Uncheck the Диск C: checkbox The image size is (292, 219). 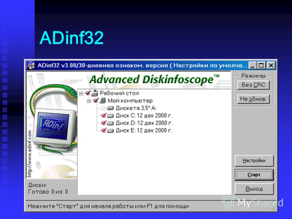click(104, 115)
